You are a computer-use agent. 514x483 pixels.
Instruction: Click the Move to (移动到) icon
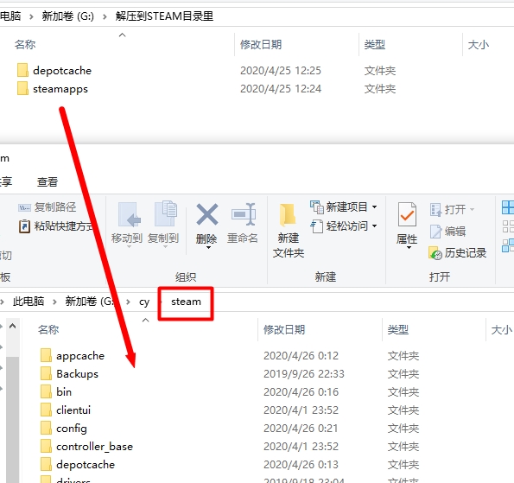click(129, 215)
